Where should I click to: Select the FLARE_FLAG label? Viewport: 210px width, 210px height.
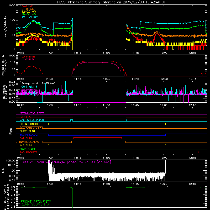pyautogui.click(x=27, y=131)
